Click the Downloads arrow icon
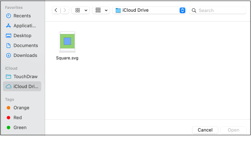The height and width of the screenshot is (146, 251). [8, 55]
